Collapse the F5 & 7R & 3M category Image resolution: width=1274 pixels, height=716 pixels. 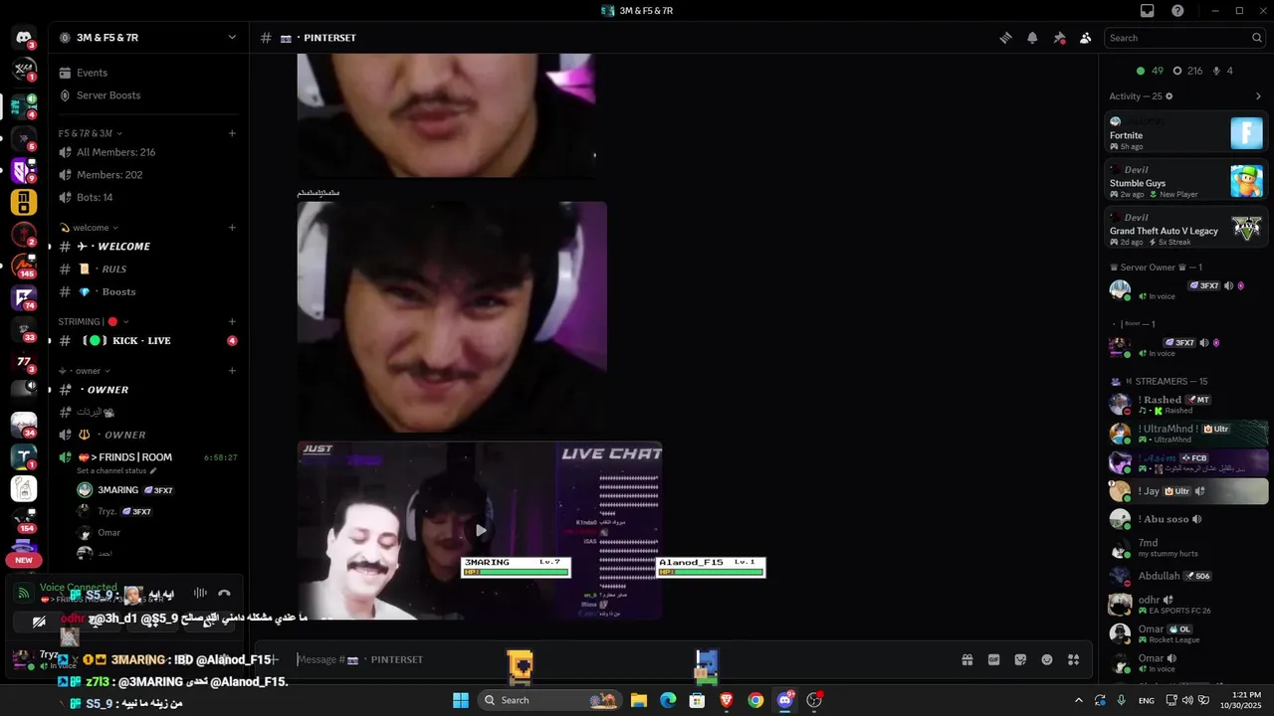click(91, 133)
